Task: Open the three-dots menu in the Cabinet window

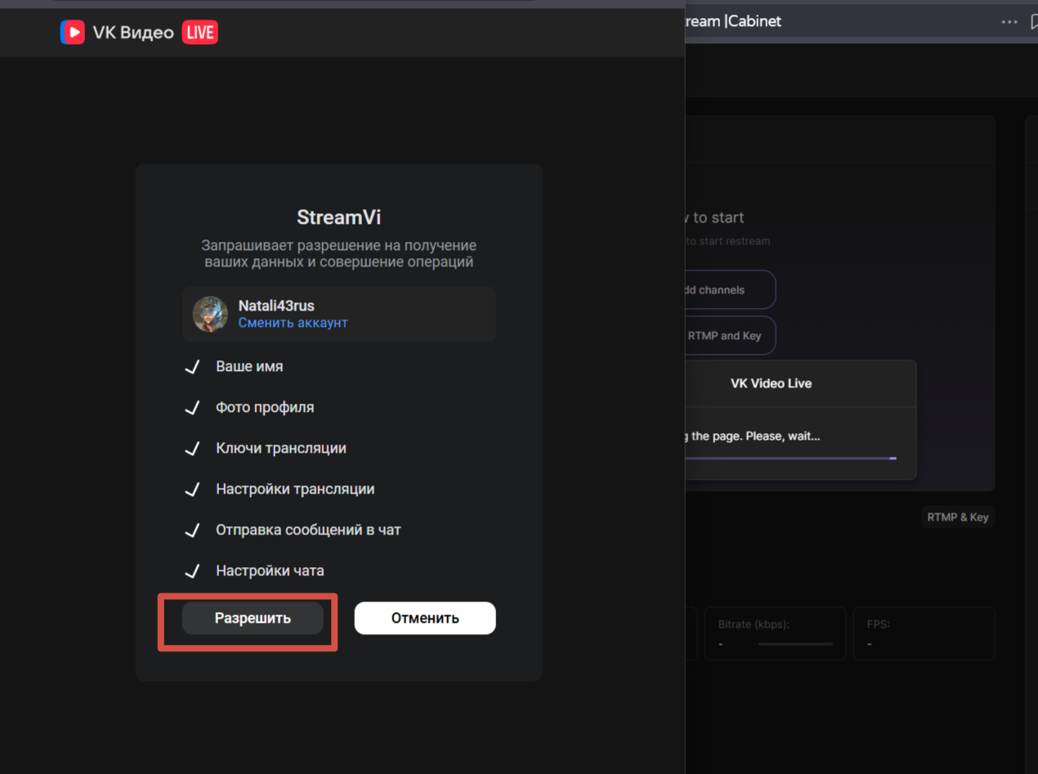Action: (x=1009, y=22)
